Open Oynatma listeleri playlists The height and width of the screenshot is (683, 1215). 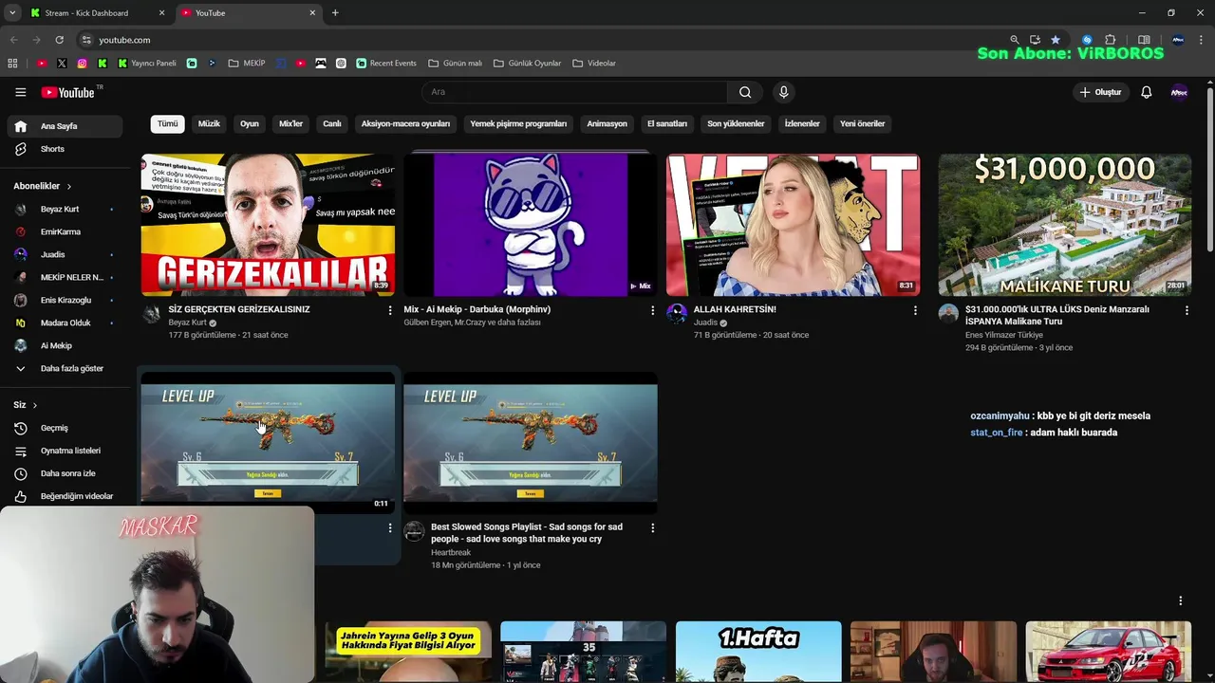point(65,451)
